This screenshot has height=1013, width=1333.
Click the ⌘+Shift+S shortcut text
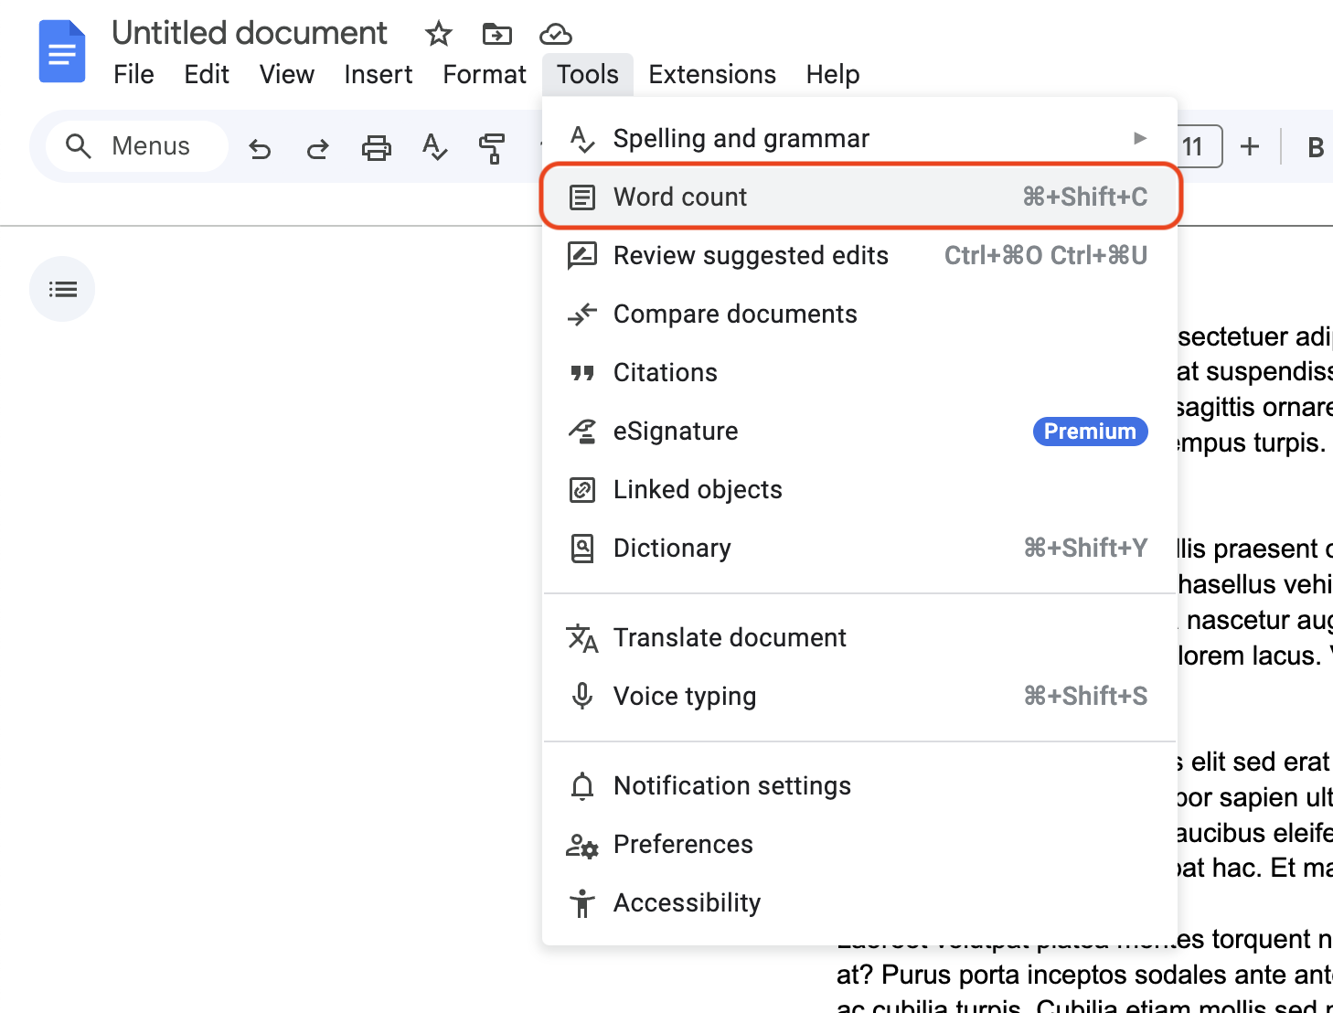pyautogui.click(x=1085, y=696)
